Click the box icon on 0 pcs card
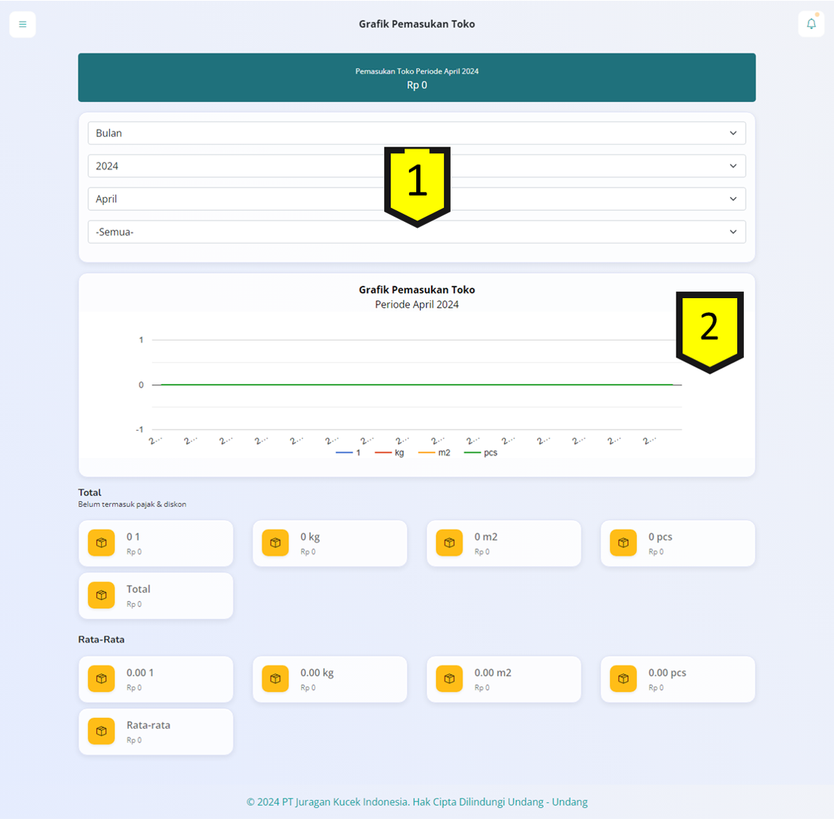 click(623, 543)
